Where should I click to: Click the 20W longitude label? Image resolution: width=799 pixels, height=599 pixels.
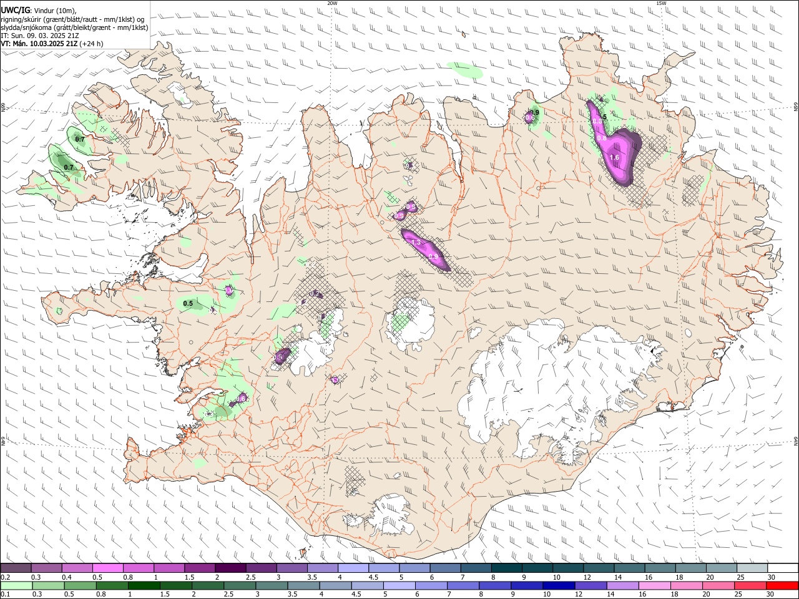coord(332,3)
